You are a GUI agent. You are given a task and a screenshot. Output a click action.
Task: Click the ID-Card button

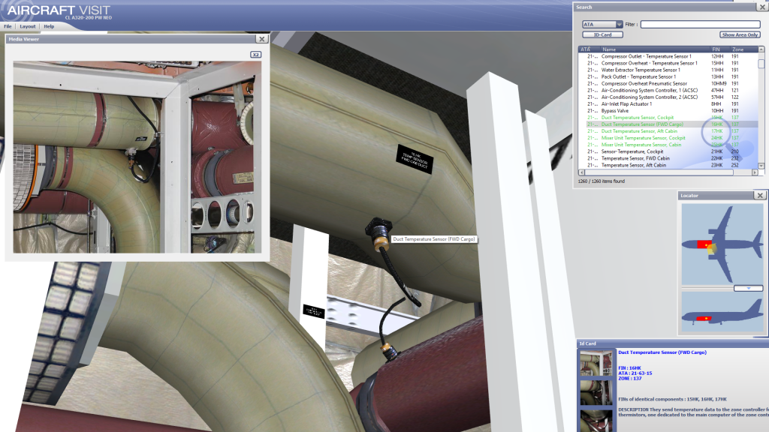pos(602,34)
